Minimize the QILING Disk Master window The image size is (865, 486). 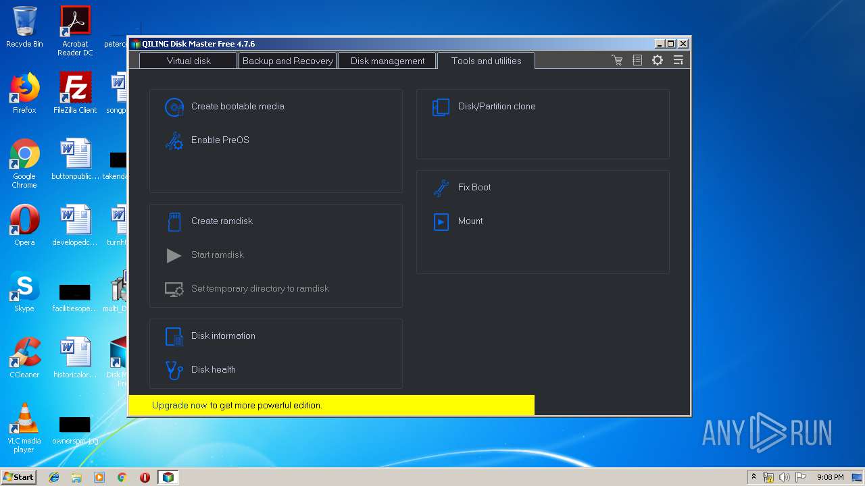coord(660,43)
